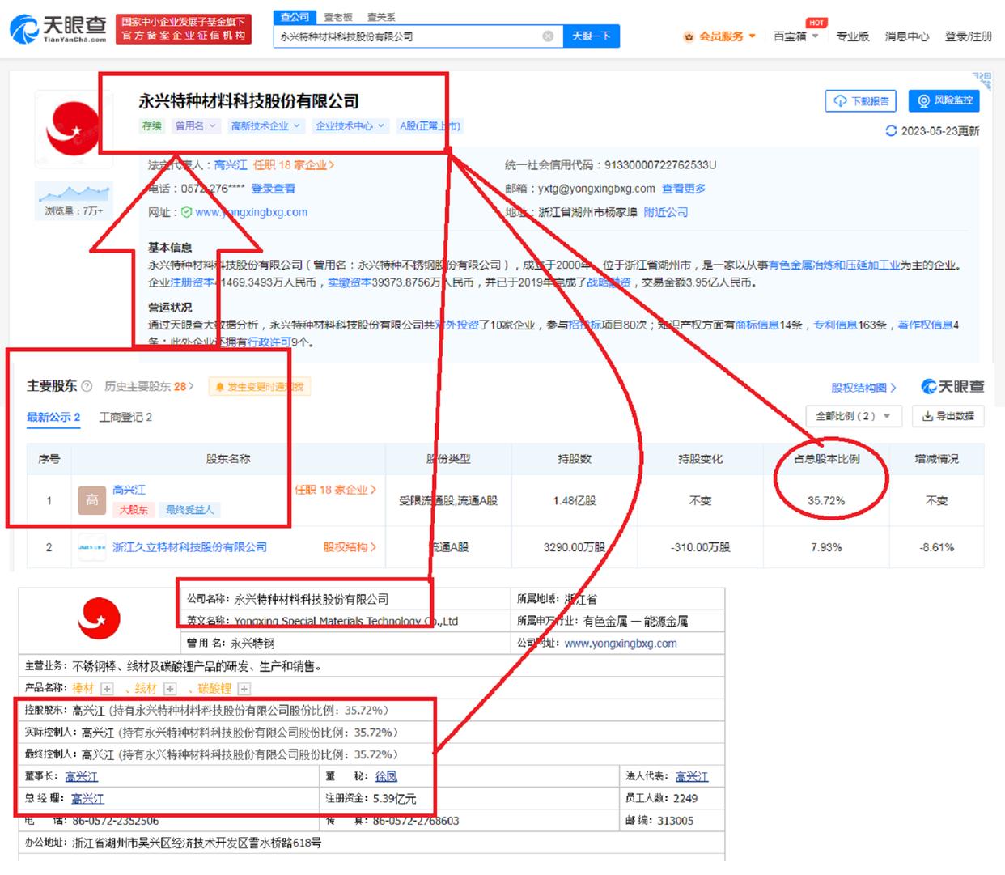This screenshot has height=875, width=1005.
Task: Click the refresh icon beside 2023-05-23更新
Action: coord(891,131)
